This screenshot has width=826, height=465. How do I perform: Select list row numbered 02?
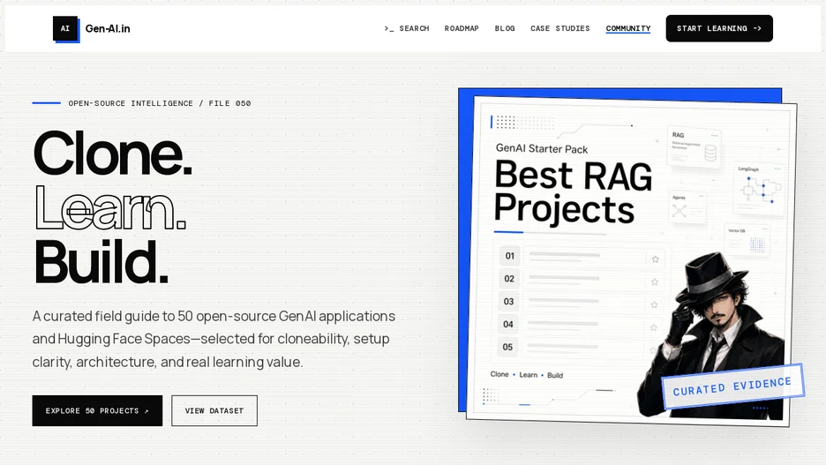tap(581, 279)
